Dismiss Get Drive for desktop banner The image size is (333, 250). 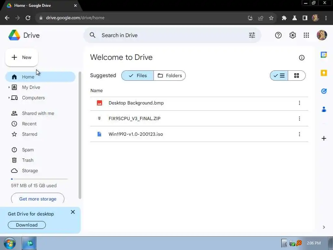(73, 212)
